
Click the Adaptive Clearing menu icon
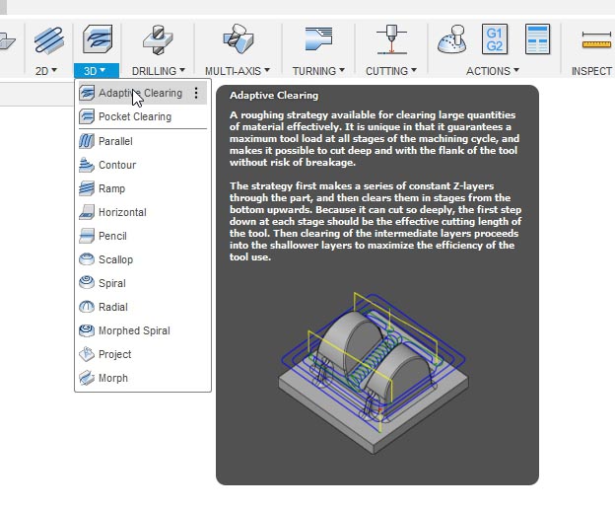point(87,93)
